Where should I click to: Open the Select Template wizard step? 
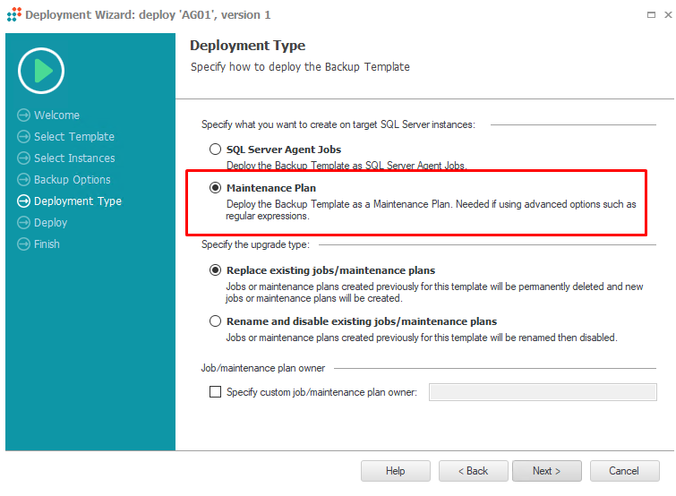(74, 137)
